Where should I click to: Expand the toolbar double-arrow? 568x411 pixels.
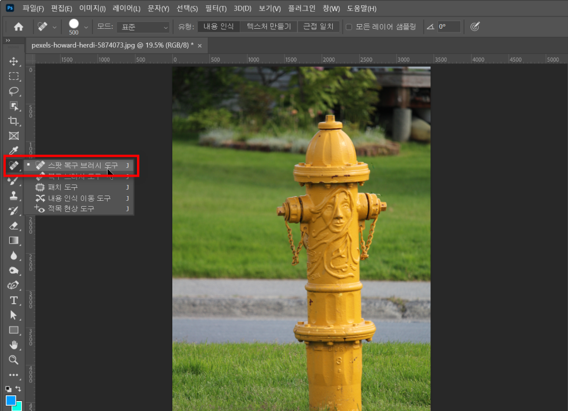(8, 40)
